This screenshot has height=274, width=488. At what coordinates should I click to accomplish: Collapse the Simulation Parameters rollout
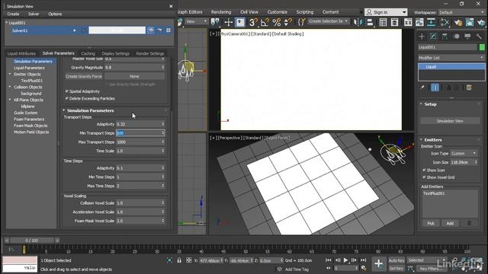tap(64, 110)
